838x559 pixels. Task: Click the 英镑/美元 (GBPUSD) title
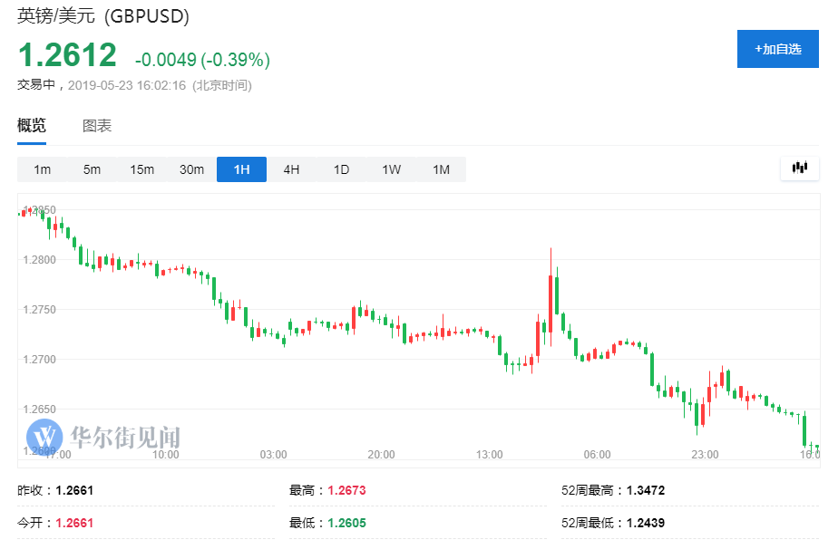104,15
